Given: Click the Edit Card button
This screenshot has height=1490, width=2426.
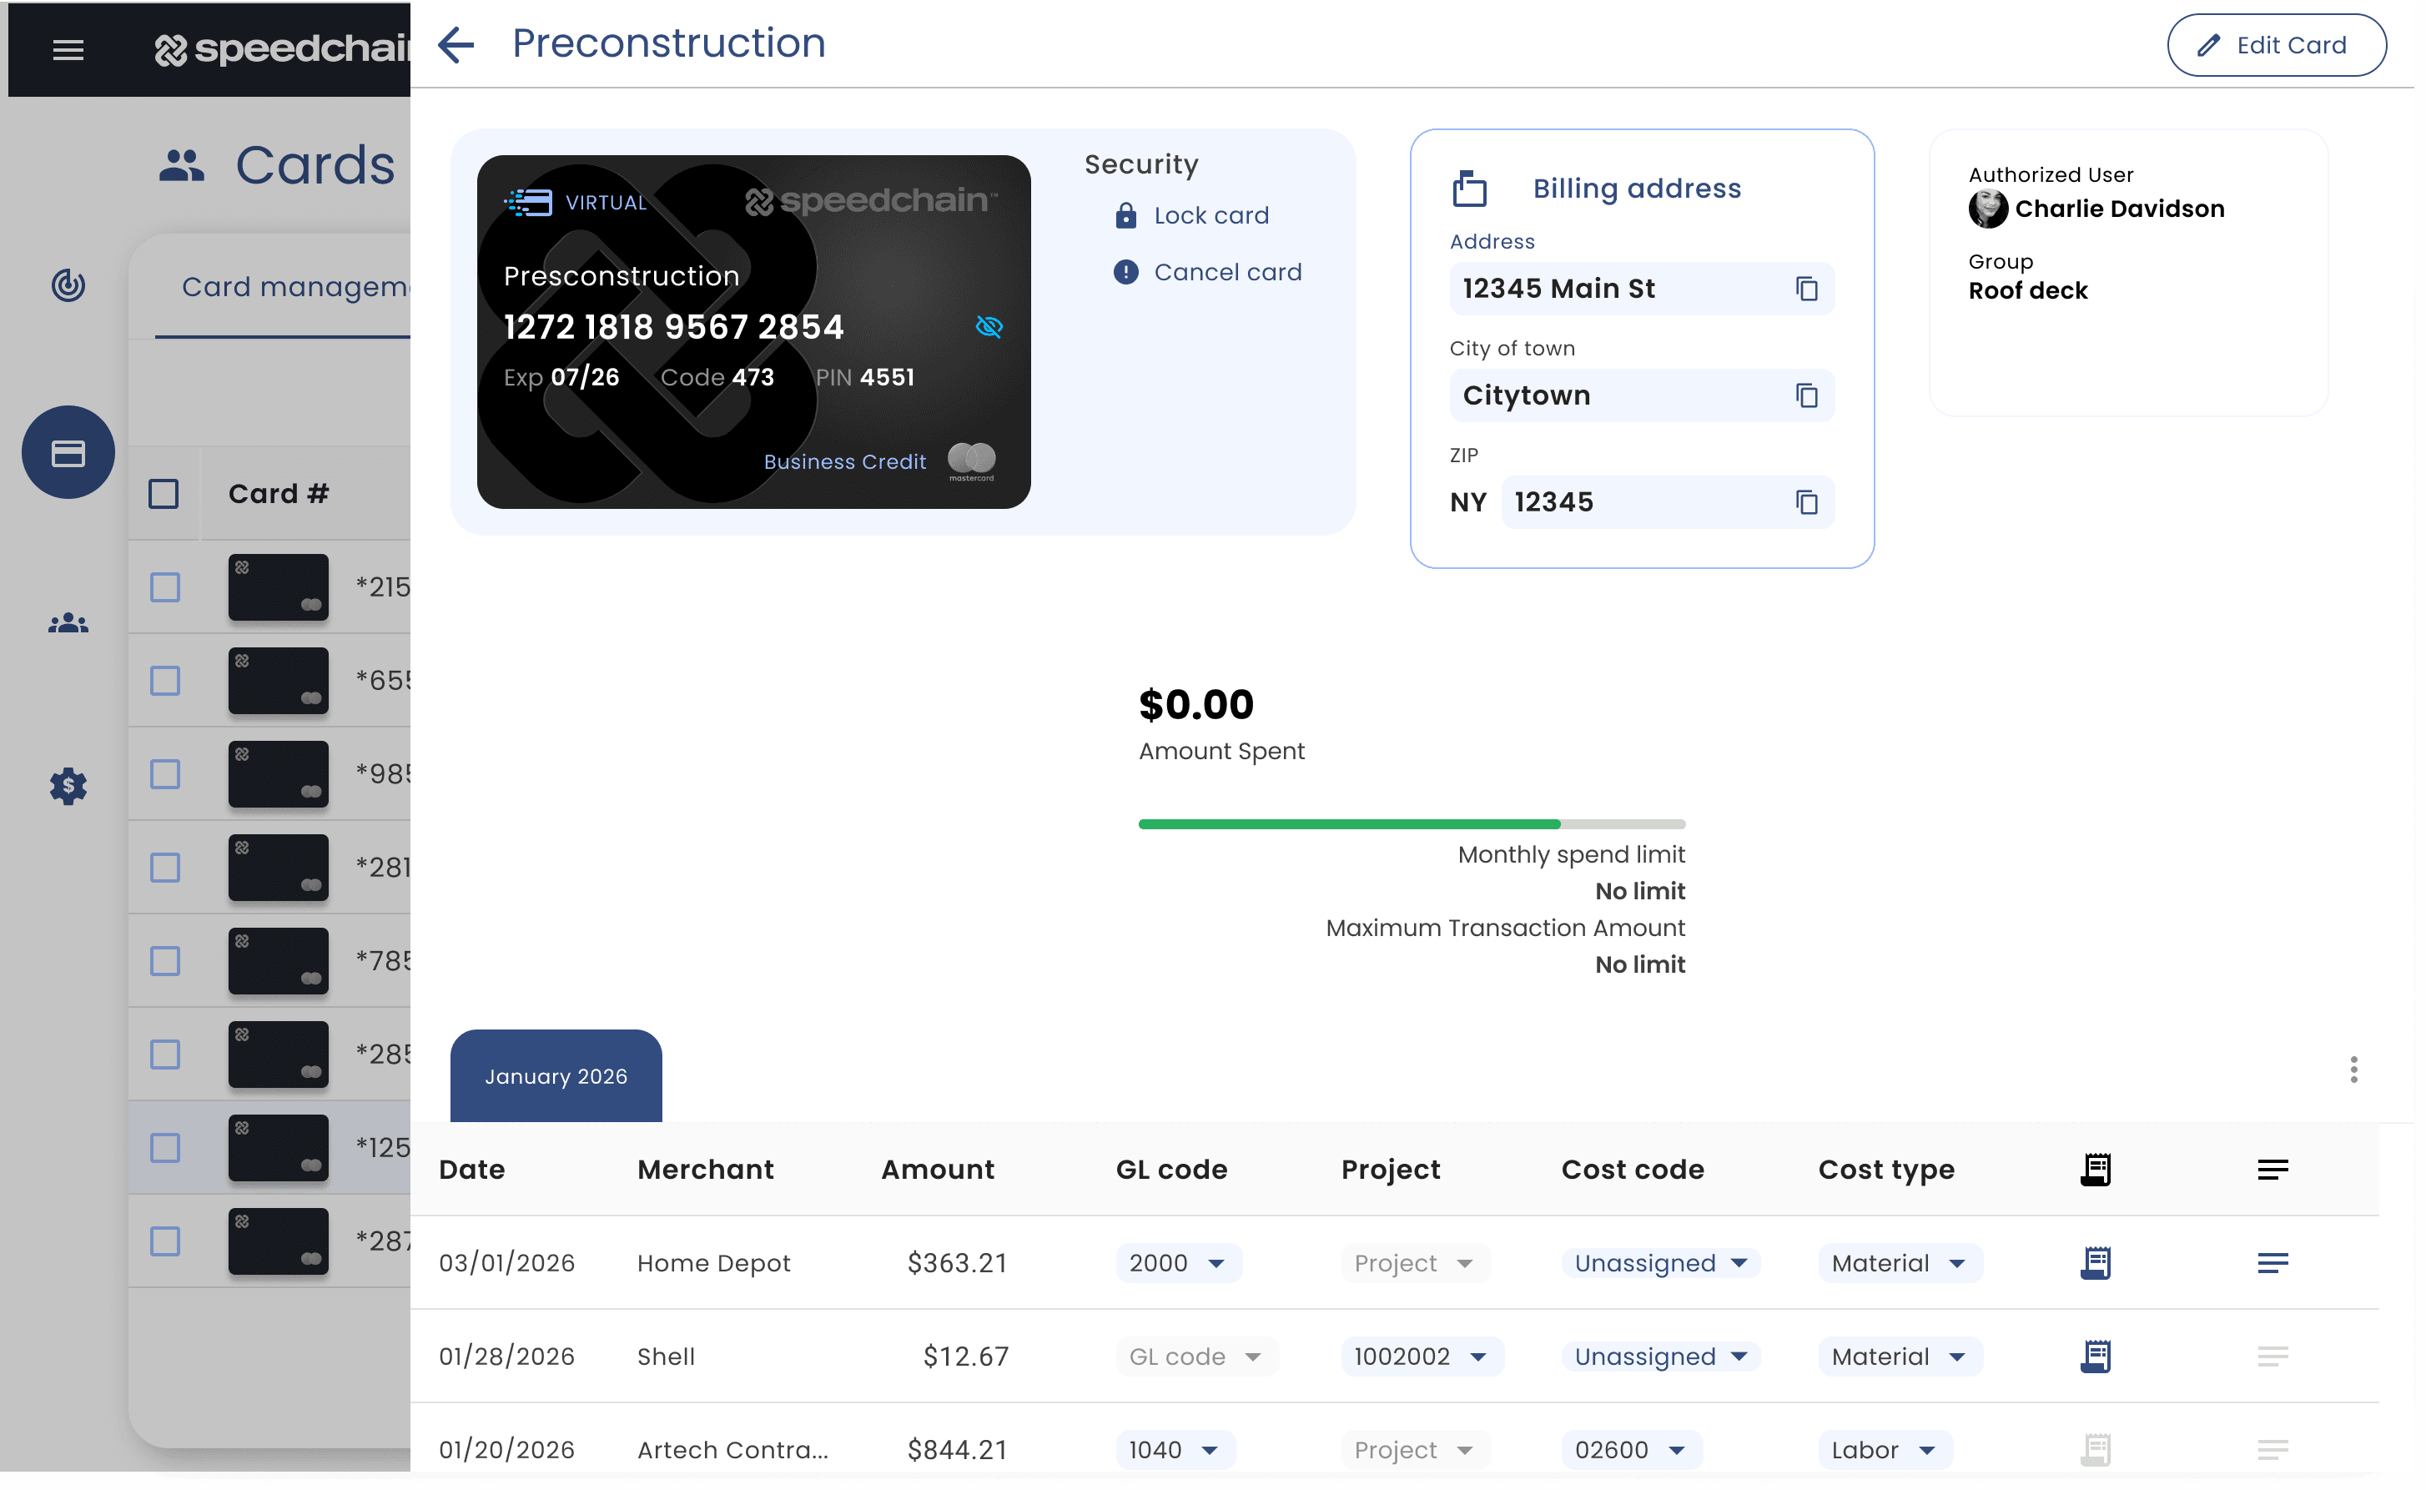Looking at the screenshot, I should (x=2275, y=45).
